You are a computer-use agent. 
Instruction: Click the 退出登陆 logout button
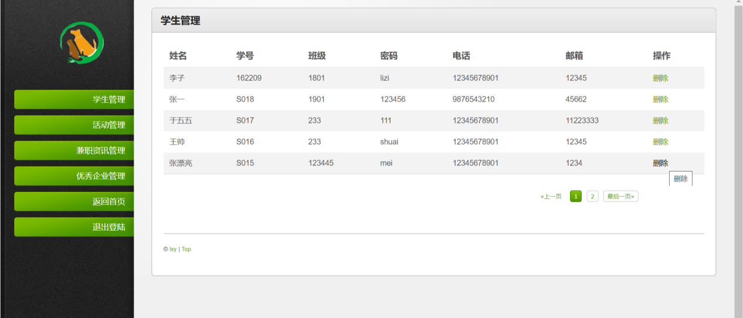tap(74, 227)
